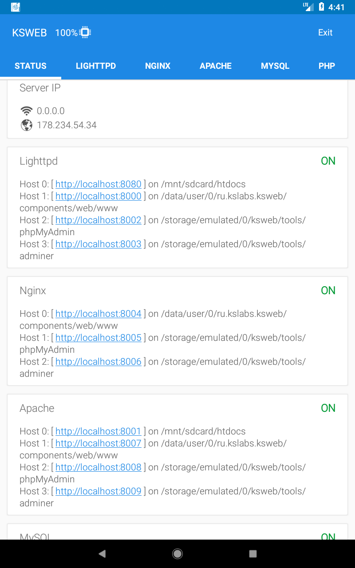Select the PHP tab
The width and height of the screenshot is (355, 568).
[327, 66]
